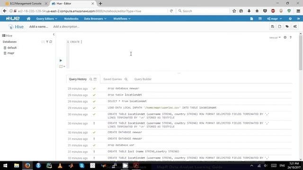This screenshot has height=170, width=303.
Task: Create a new query document icon
Action: coord(280,26)
